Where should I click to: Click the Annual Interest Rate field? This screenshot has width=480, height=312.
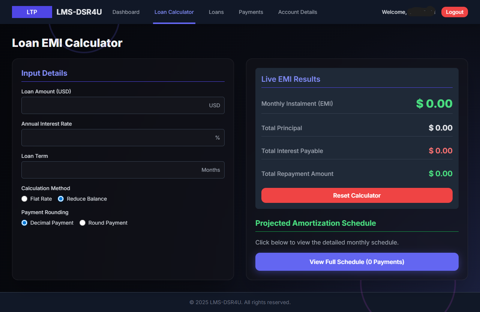coord(123,138)
